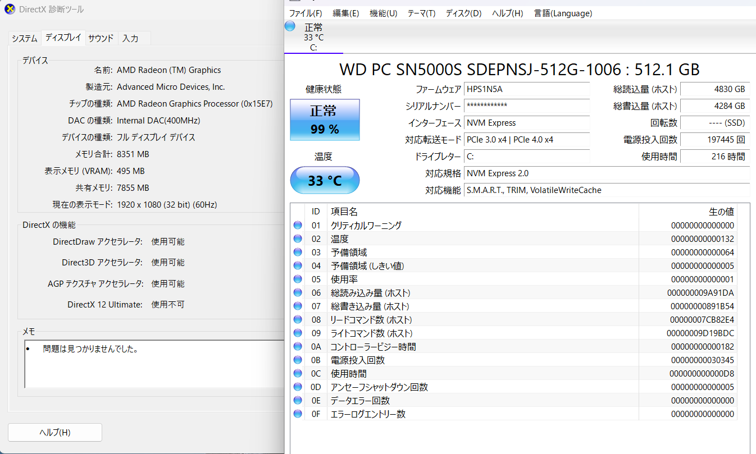Image resolution: width=756 pixels, height=454 pixels.
Task: Click status dot for 総読み込み量 (ホスト) row
Action: tap(298, 293)
